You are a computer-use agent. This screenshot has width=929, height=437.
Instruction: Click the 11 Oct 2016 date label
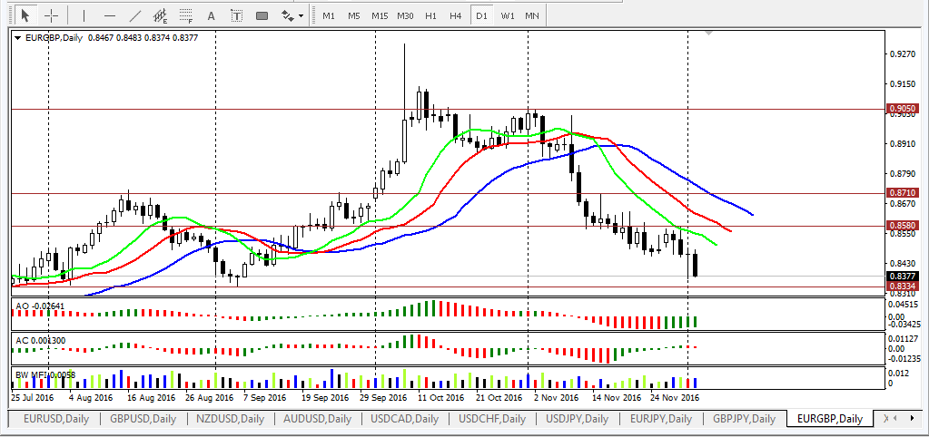[439, 398]
